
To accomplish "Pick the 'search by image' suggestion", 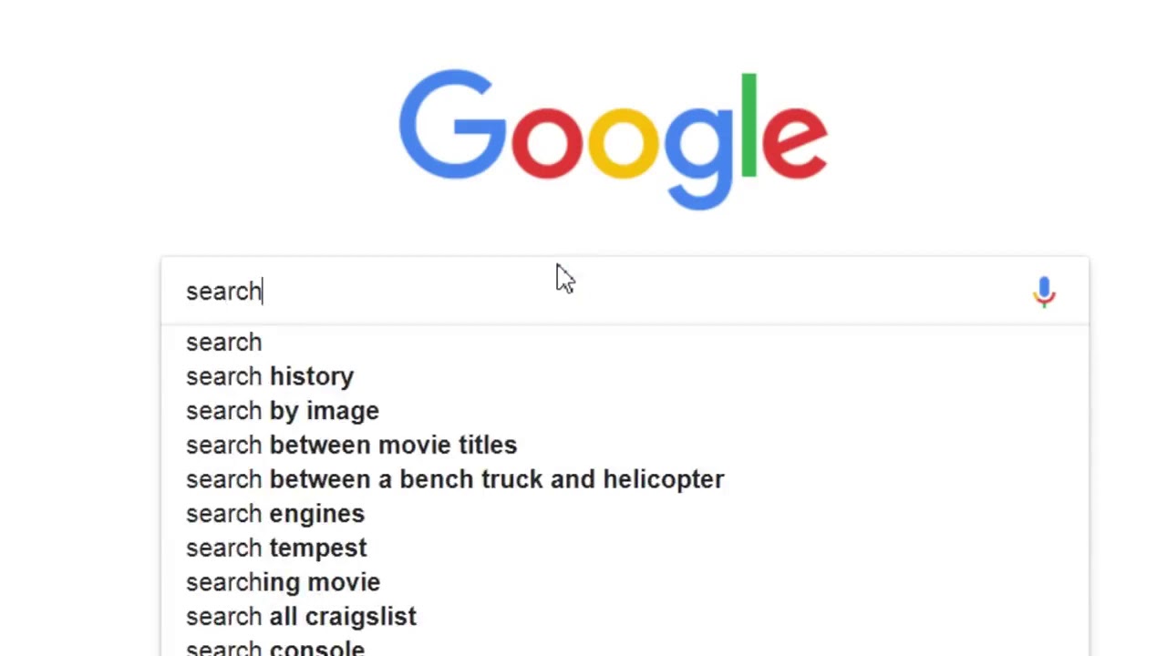I will point(283,411).
